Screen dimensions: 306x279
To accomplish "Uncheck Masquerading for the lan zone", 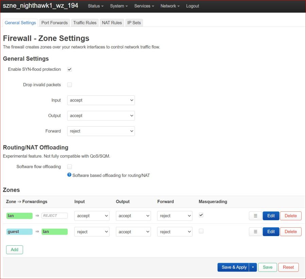I will [201, 215].
